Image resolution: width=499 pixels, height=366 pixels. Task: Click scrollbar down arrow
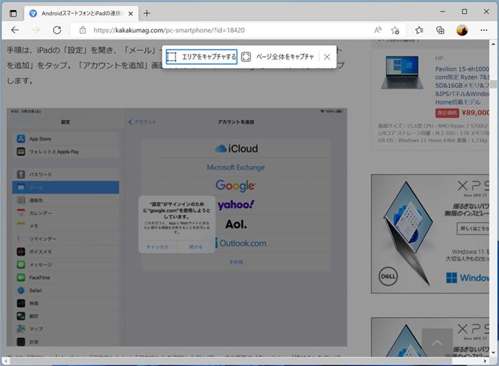[x=493, y=353]
